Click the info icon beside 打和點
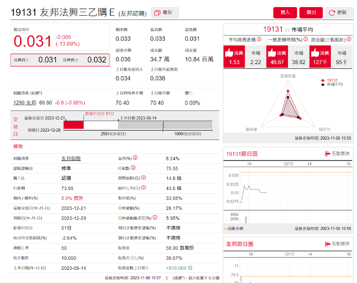Screen dimensions: 357x283 pyautogui.click(x=133, y=168)
